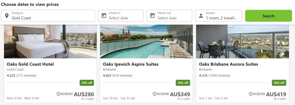Open the Guests room and travellers selector
Image resolution: width=295 pixels, height=105 pixels.
[x=219, y=16]
